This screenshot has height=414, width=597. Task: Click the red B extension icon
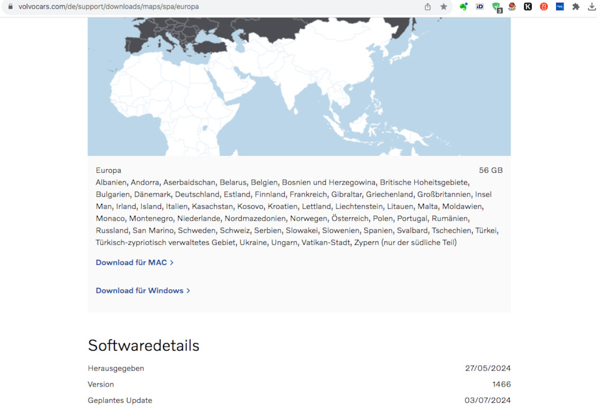542,6
